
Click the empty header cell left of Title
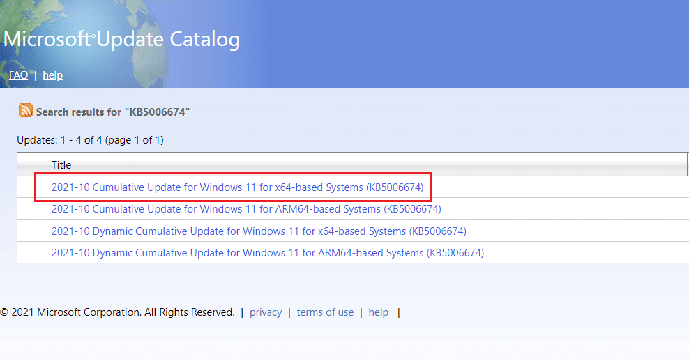point(33,165)
